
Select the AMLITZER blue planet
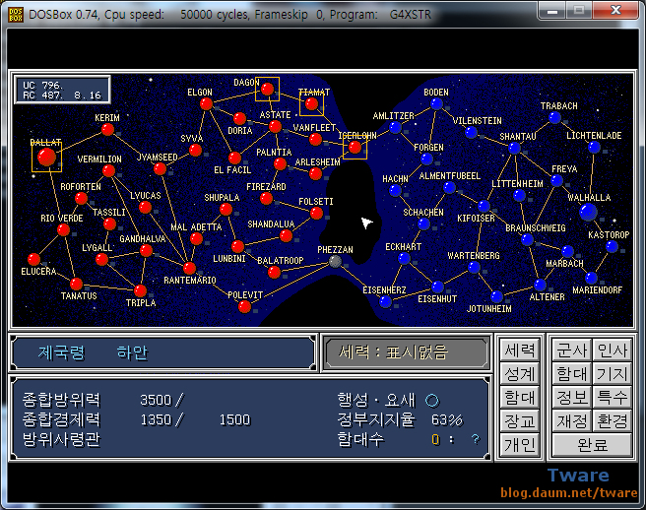[x=395, y=128]
